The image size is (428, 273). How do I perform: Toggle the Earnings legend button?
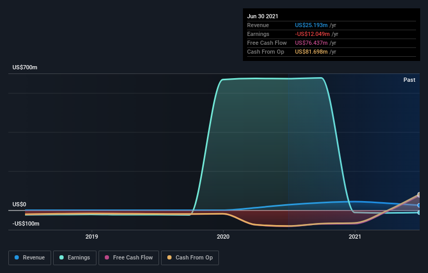tap(75, 258)
